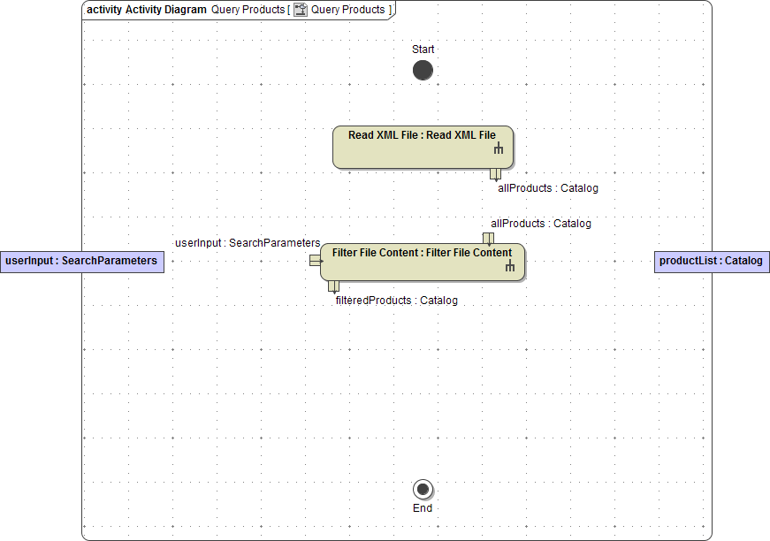This screenshot has width=770, height=541.
Task: Select the userInput : SearchParameters parameter node
Action: point(81,261)
